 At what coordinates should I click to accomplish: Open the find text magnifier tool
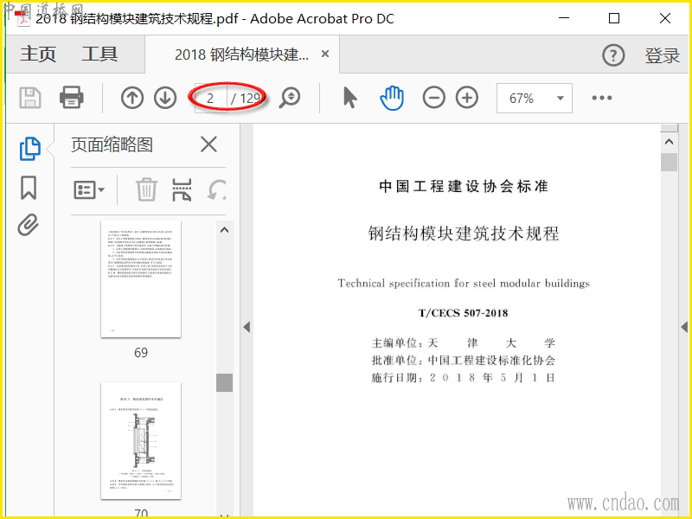pos(290,98)
